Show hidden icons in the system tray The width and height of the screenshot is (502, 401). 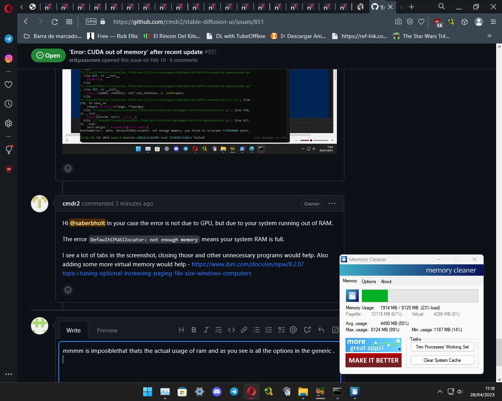(440, 391)
